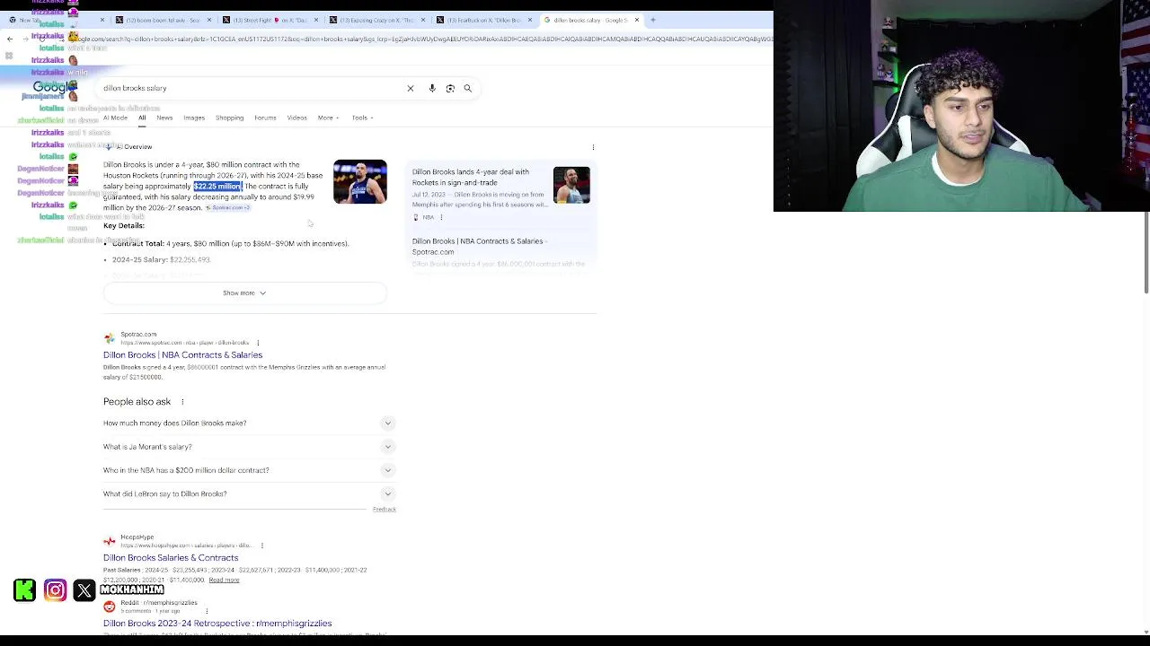Switch to the 'Exposing Crazy on X' tab
Screen dimensions: 1150x646
[x=376, y=20]
